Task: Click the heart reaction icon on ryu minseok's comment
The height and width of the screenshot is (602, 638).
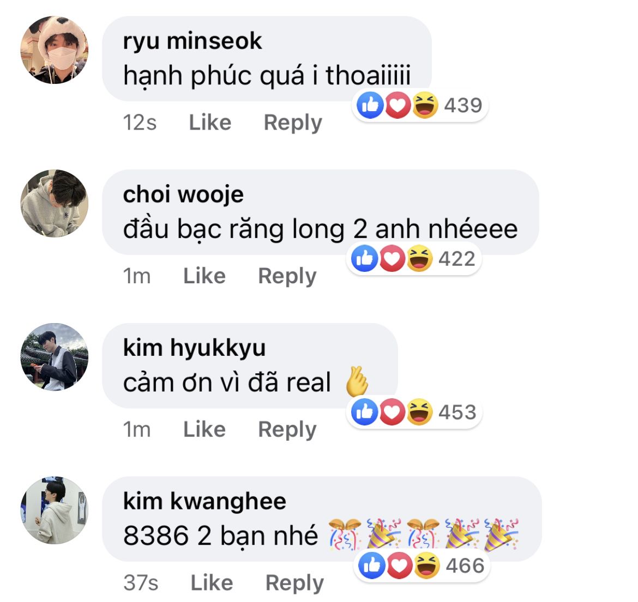Action: click(398, 105)
